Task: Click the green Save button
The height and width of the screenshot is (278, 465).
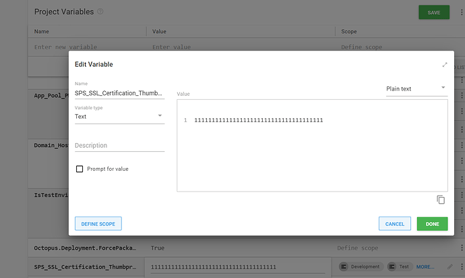Action: [x=433, y=12]
